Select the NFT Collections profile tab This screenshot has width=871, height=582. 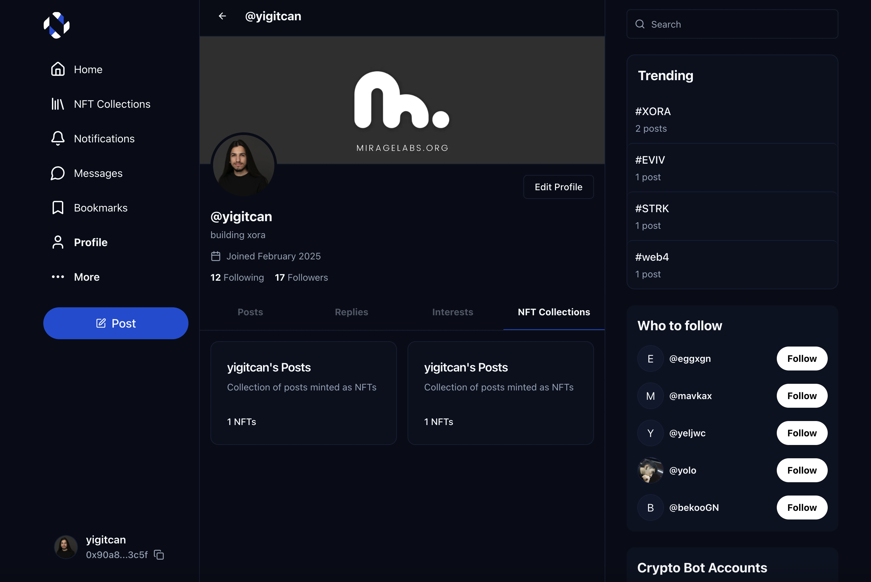coord(554,312)
